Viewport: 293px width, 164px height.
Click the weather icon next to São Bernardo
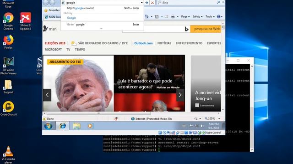tap(74, 43)
